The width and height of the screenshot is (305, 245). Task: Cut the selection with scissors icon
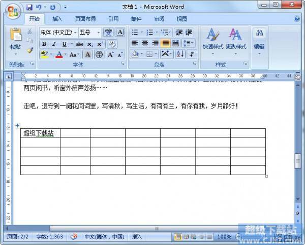tap(30, 32)
